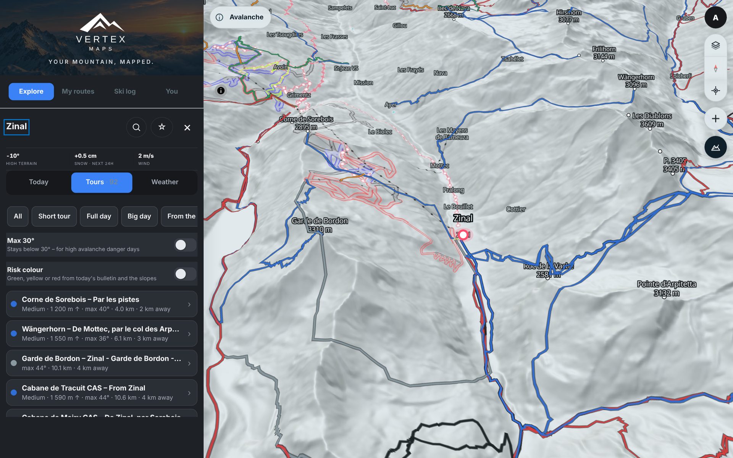Viewport: 733px width, 458px height.
Task: Expand chevron on Wängerhorn tour row
Action: (x=189, y=334)
